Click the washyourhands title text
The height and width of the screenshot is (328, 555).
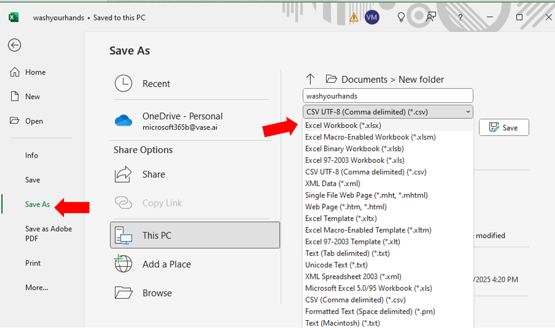(x=59, y=18)
